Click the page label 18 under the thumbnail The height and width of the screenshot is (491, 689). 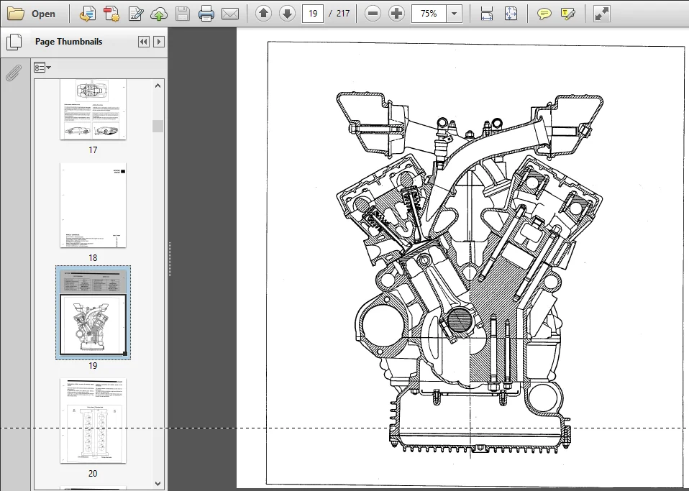93,258
